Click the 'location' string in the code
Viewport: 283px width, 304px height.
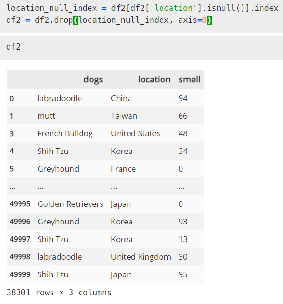pos(173,8)
